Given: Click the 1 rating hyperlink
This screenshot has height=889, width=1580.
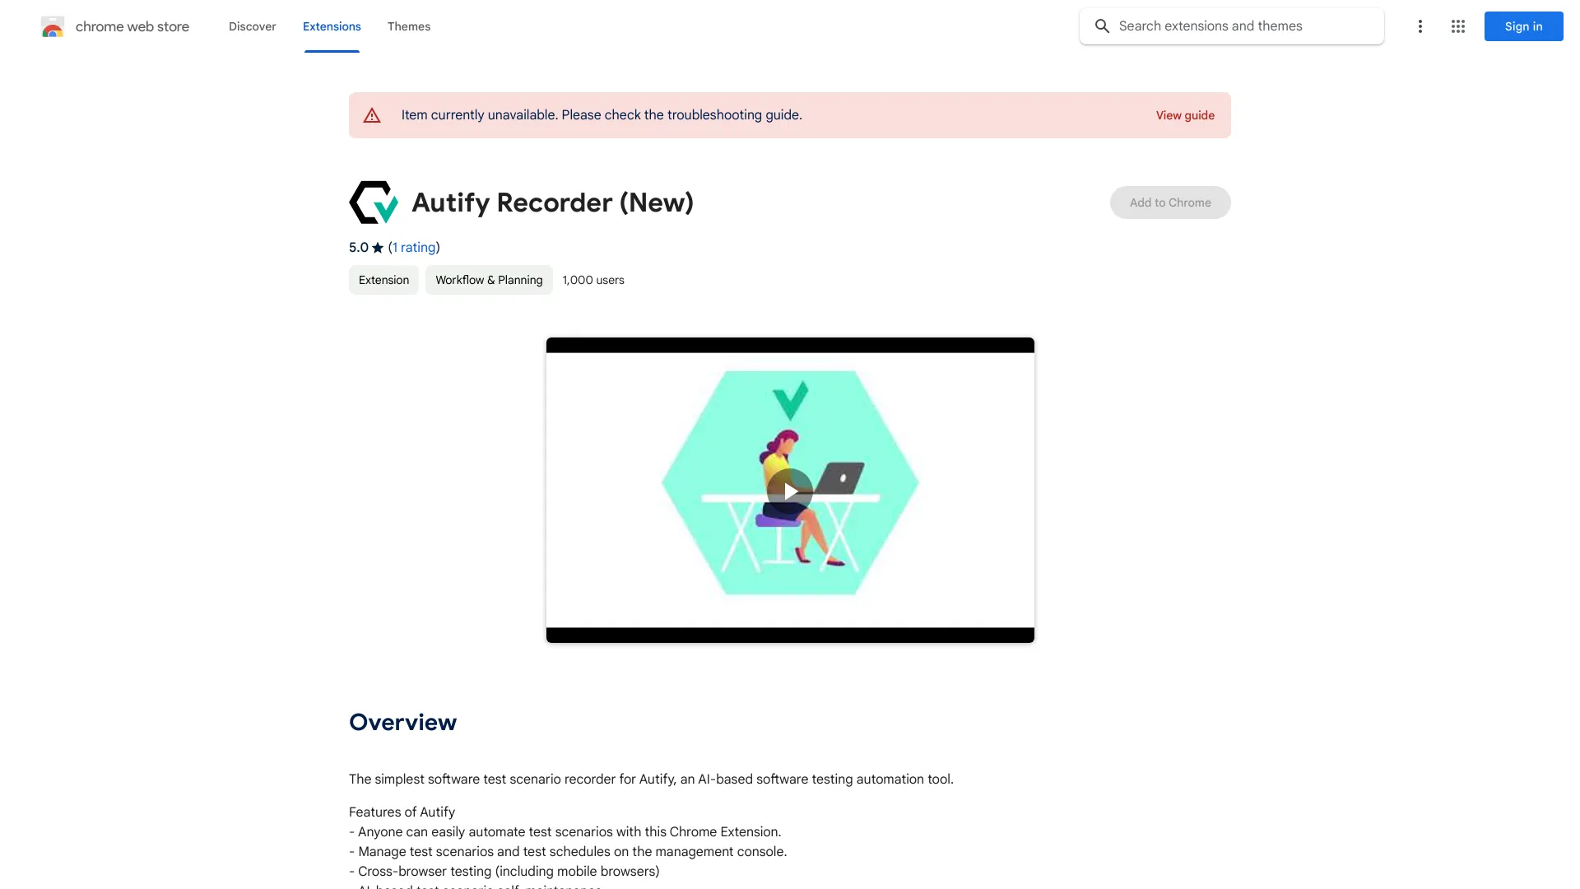Looking at the screenshot, I should coord(413,246).
